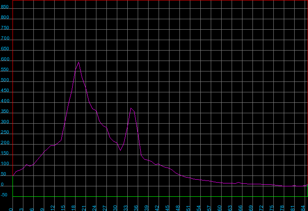Click the y-axis label 400

click(x=5, y=101)
